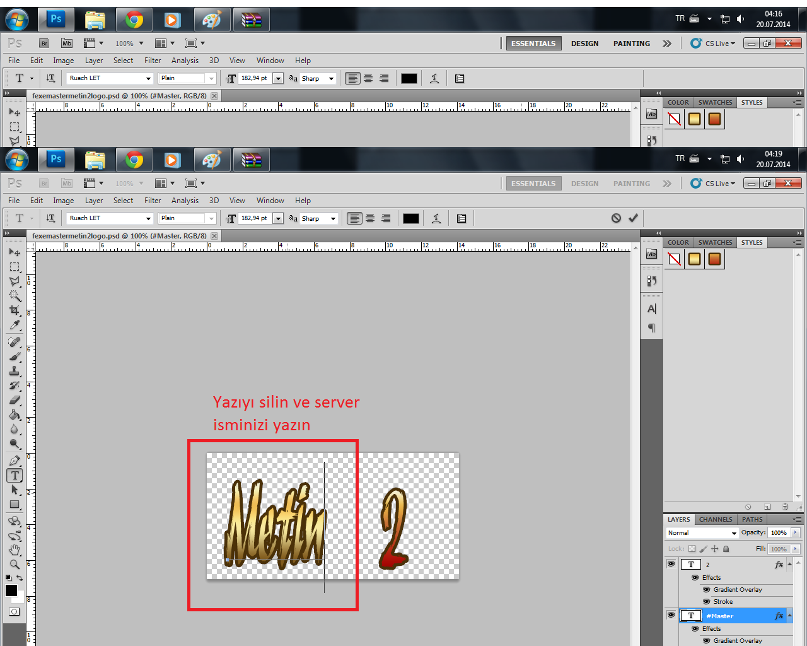Viewport: 807px width, 646px height.
Task: Hide the Stroke effect of layer 2
Action: (707, 601)
